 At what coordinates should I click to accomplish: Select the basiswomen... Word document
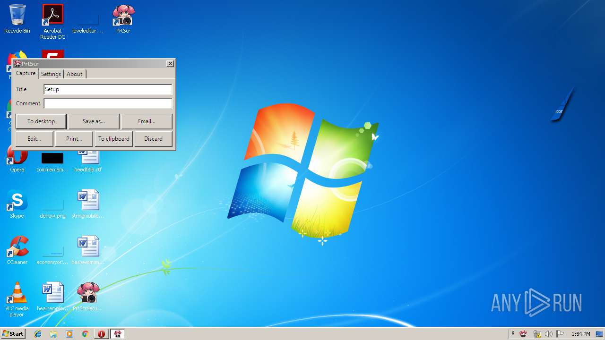(88, 250)
